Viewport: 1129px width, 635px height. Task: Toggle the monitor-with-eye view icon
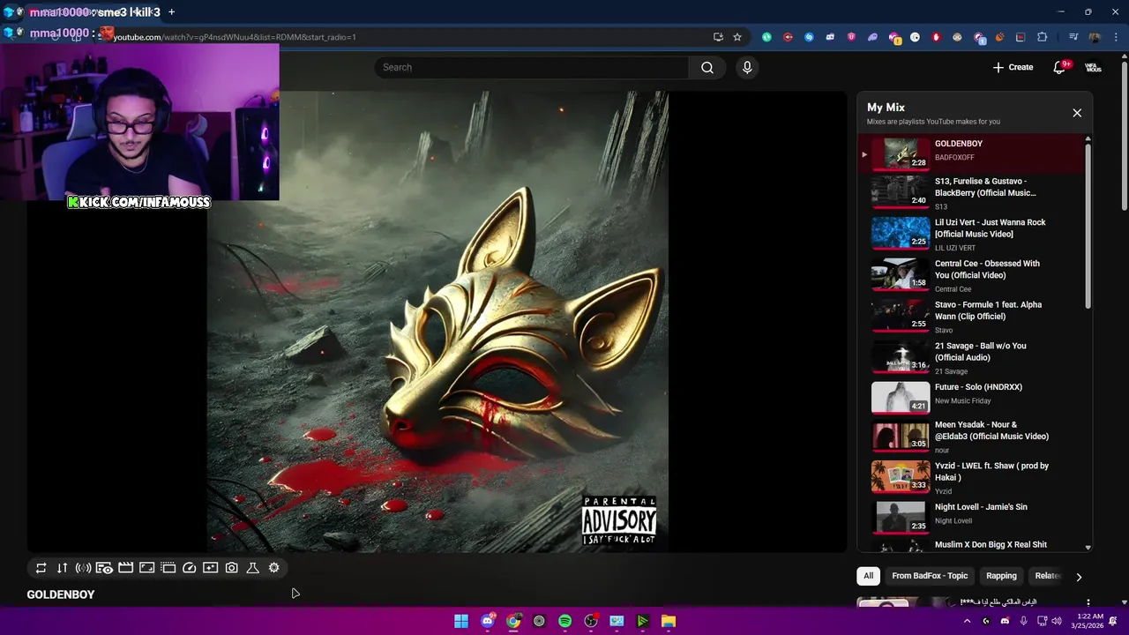coord(104,568)
